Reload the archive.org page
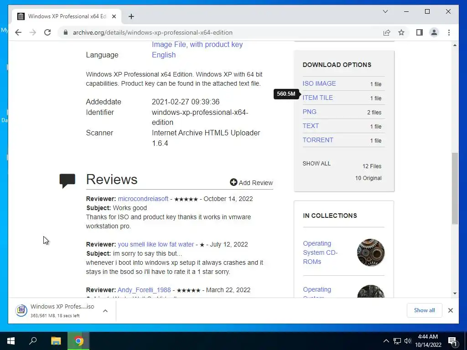Screen dimensions: 467x350 [47, 32]
